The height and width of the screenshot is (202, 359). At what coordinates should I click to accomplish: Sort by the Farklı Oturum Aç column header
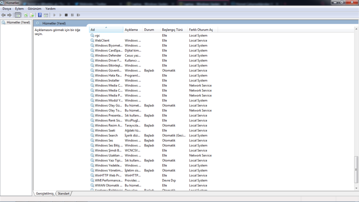(202, 30)
